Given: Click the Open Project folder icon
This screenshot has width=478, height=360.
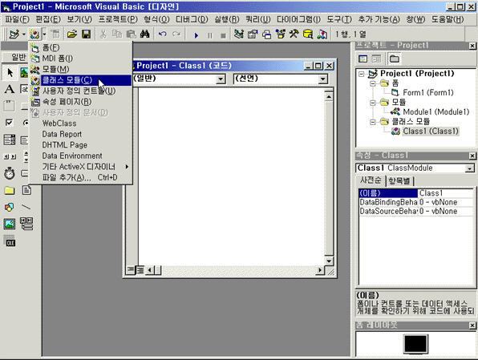Looking at the screenshot, I should click(71, 34).
